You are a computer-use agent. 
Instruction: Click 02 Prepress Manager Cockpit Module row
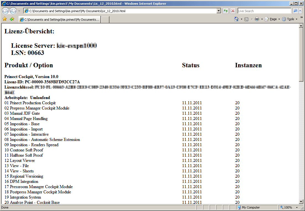pos(37,108)
